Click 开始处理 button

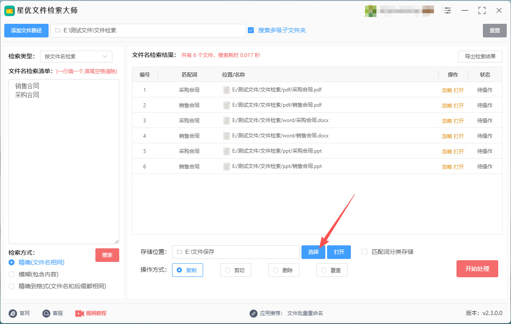pyautogui.click(x=477, y=269)
